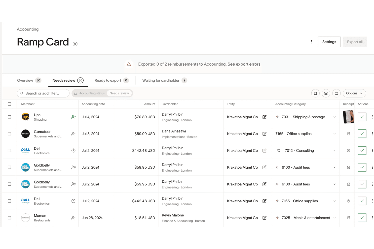Click the calendar date filter icon
Screen dimensions: 374x249
click(x=315, y=93)
